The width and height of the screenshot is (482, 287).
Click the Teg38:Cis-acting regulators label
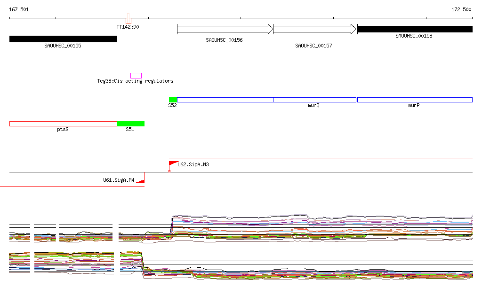click(135, 81)
